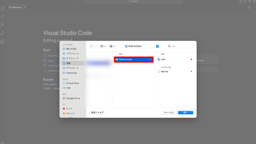The image size is (256, 144).
Task: Expand flask-project folder chevron
Action: click(x=151, y=59)
